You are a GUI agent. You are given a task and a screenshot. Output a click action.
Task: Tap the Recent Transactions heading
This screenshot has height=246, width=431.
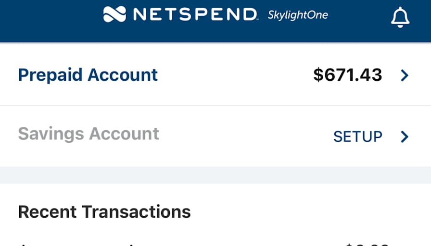(x=104, y=212)
